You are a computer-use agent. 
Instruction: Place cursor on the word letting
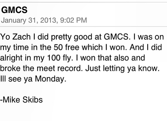114,69
